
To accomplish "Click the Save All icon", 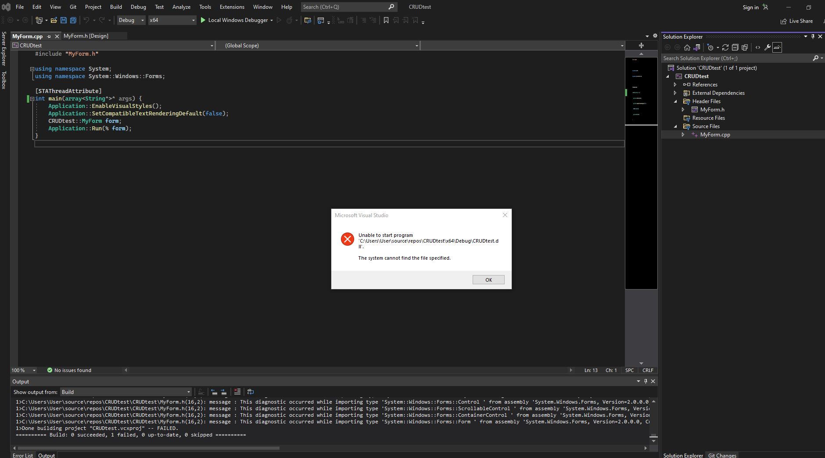I will 73,20.
